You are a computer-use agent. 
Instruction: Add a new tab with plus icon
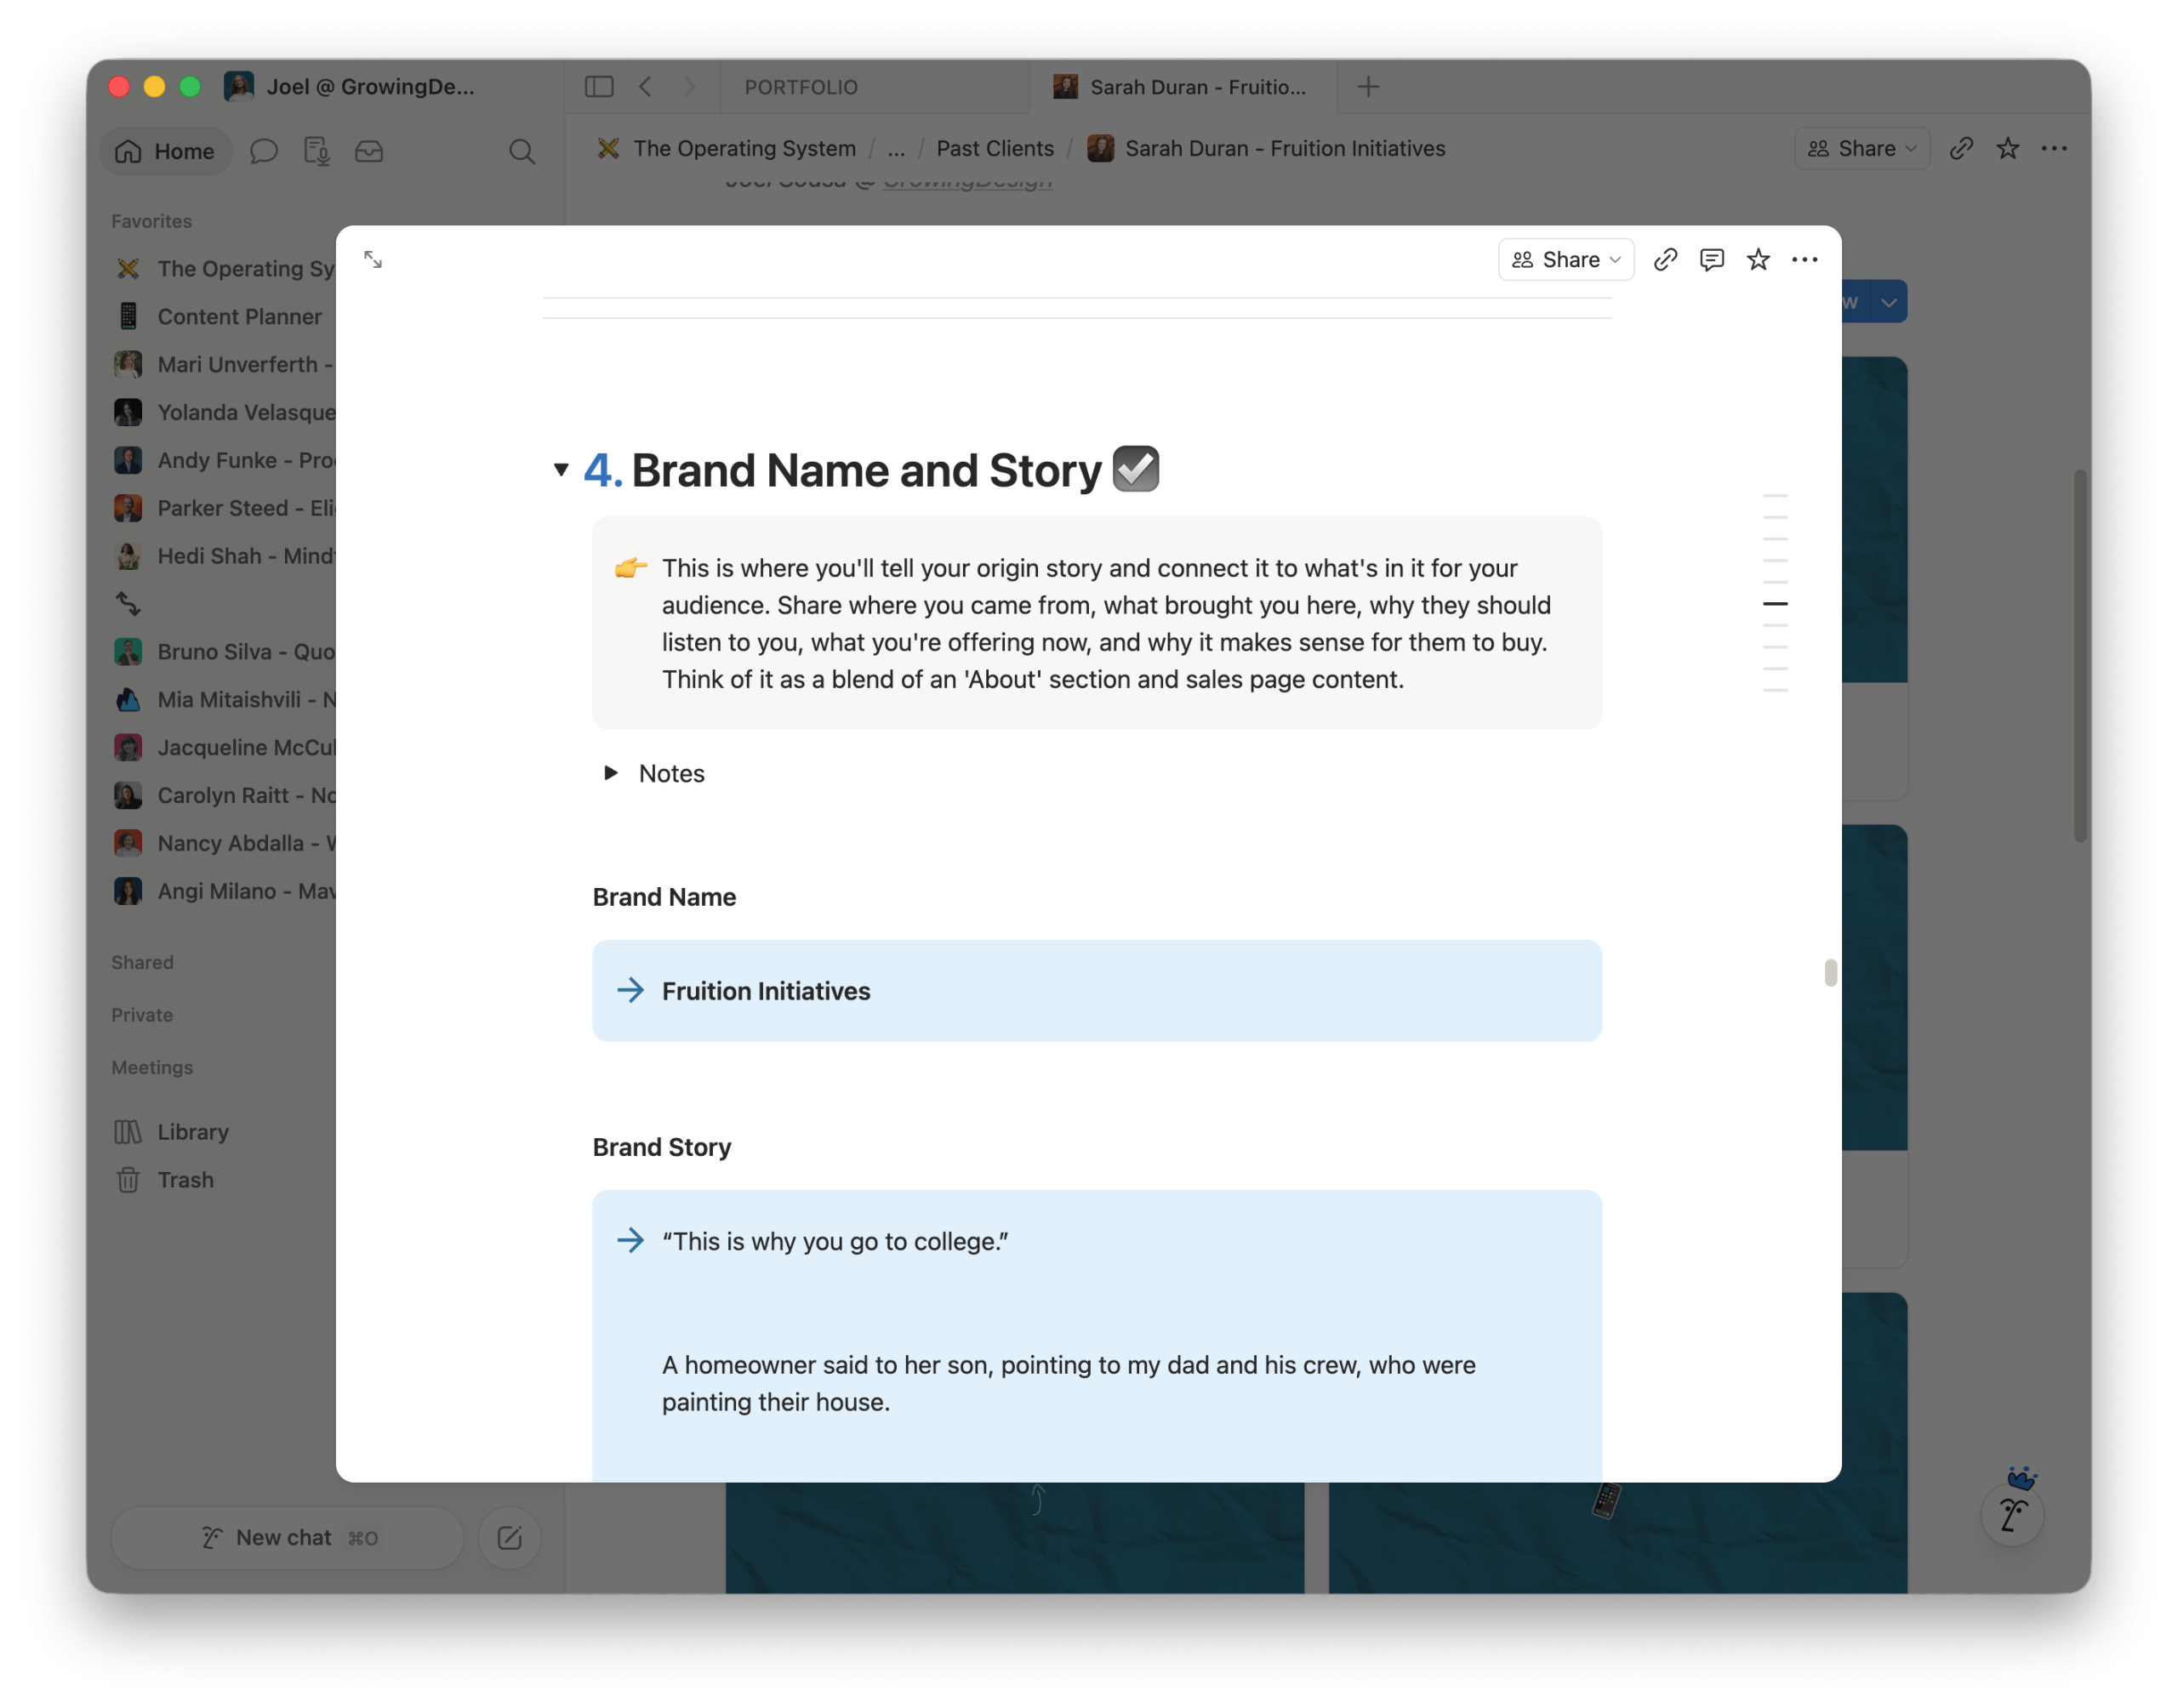tap(1368, 87)
